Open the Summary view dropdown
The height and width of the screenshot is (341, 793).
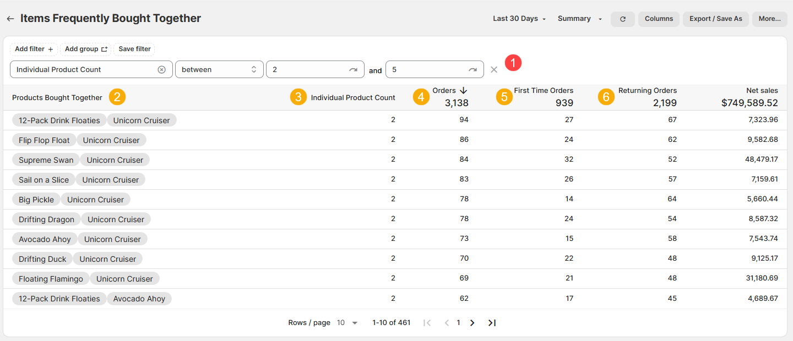pos(579,19)
